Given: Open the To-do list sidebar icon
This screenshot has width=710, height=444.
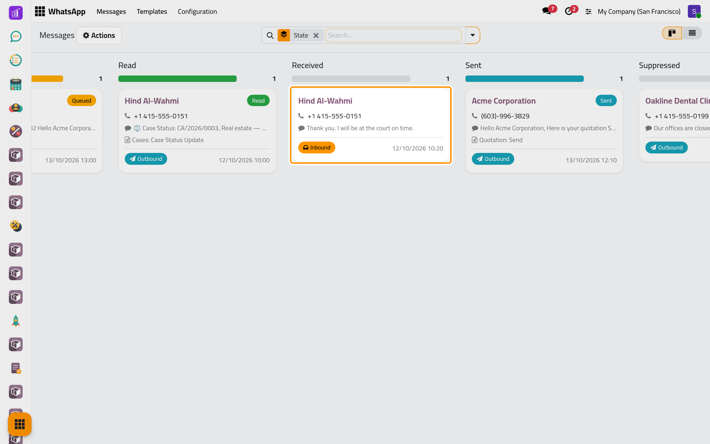Looking at the screenshot, I should tap(16, 60).
